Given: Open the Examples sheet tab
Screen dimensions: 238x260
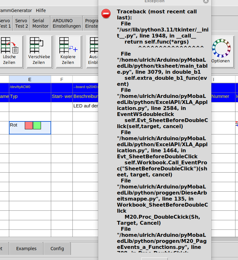Looking at the screenshot, I should pyautogui.click(x=26, y=249).
